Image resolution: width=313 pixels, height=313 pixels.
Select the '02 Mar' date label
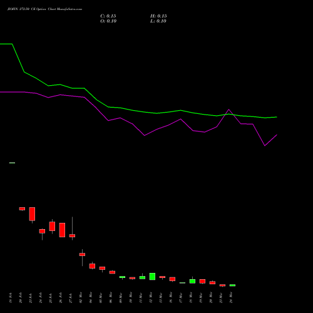[81, 298]
